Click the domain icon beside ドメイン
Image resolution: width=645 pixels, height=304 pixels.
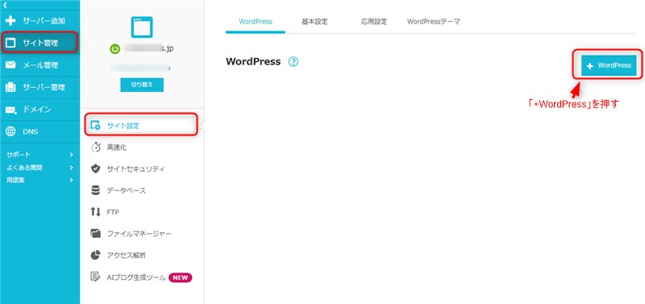pos(11,110)
